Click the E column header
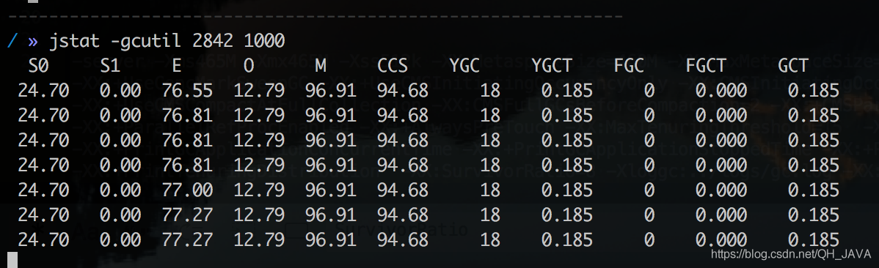Screen dimensions: 879x268 tap(177, 66)
